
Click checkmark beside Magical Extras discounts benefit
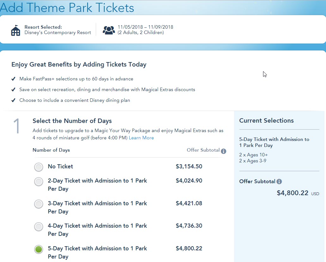click(13, 90)
